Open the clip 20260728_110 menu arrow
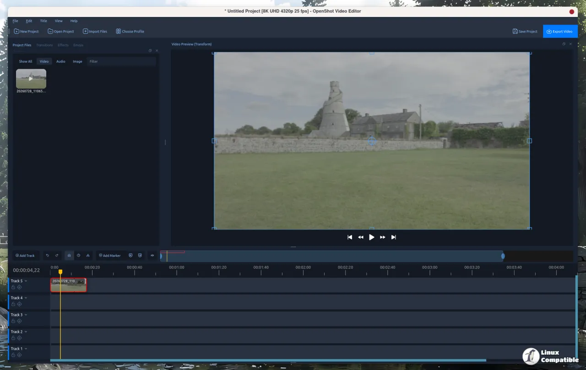 tap(81, 281)
